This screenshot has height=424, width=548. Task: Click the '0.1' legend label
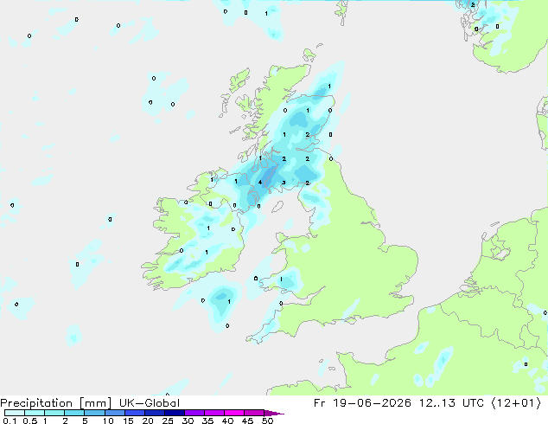tap(10, 421)
